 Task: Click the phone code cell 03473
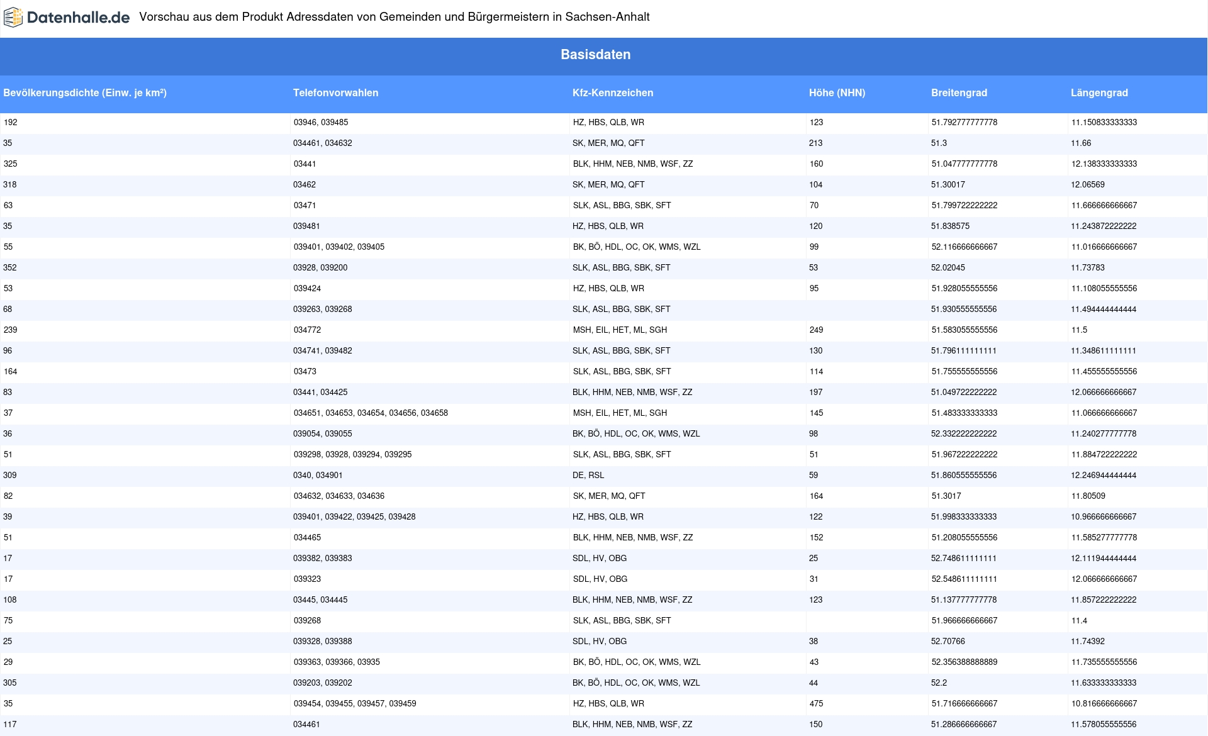click(305, 372)
